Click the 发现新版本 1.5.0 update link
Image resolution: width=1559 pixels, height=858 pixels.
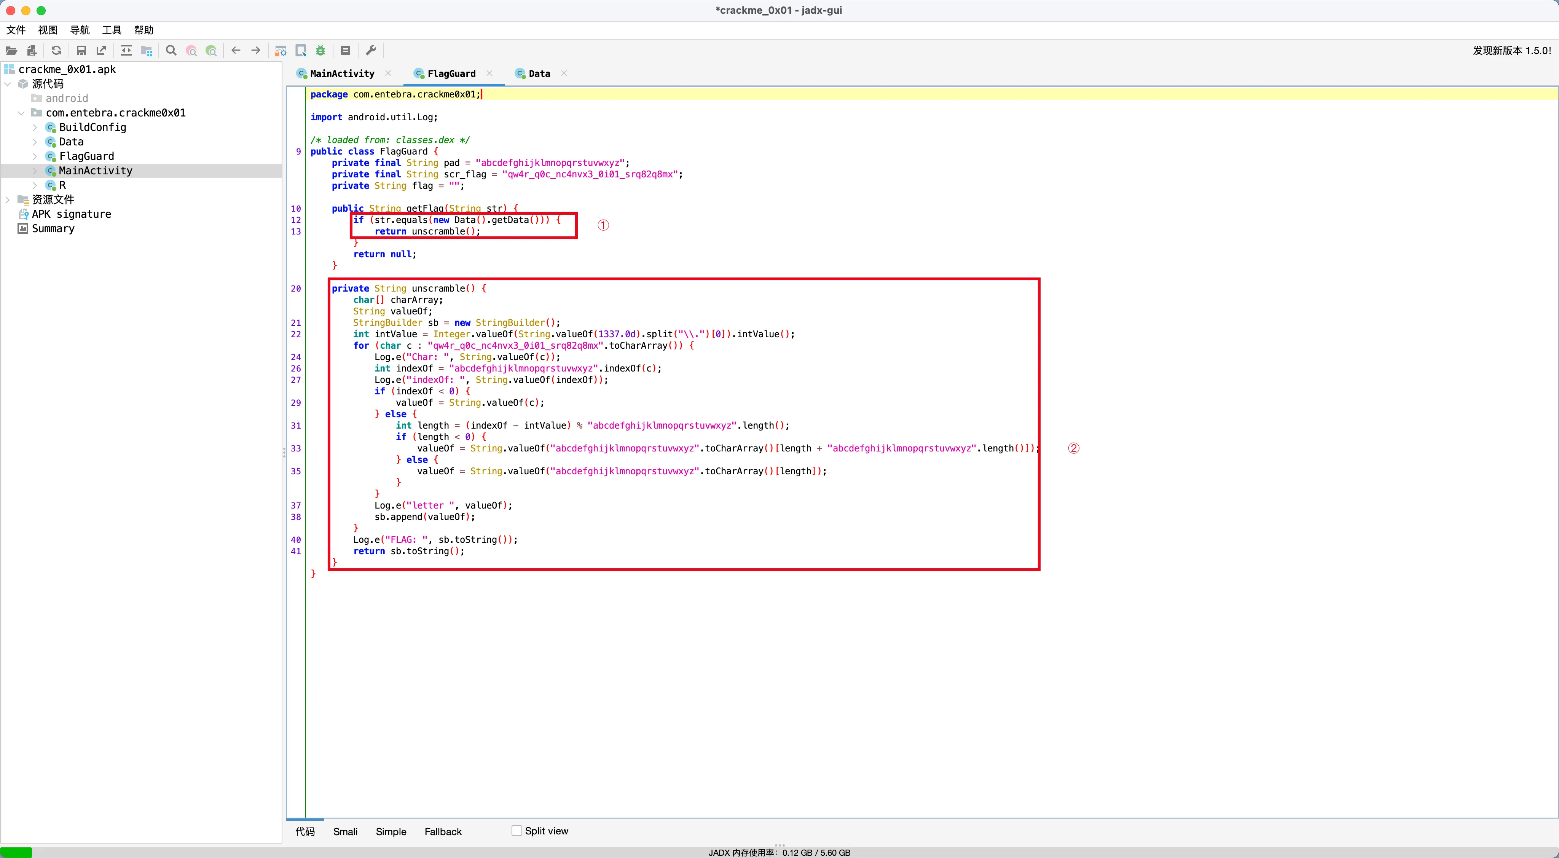pos(1511,50)
